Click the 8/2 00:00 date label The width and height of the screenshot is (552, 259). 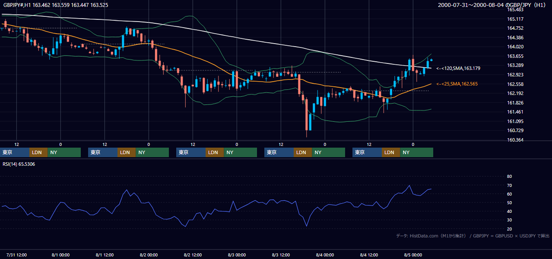pos(149,255)
